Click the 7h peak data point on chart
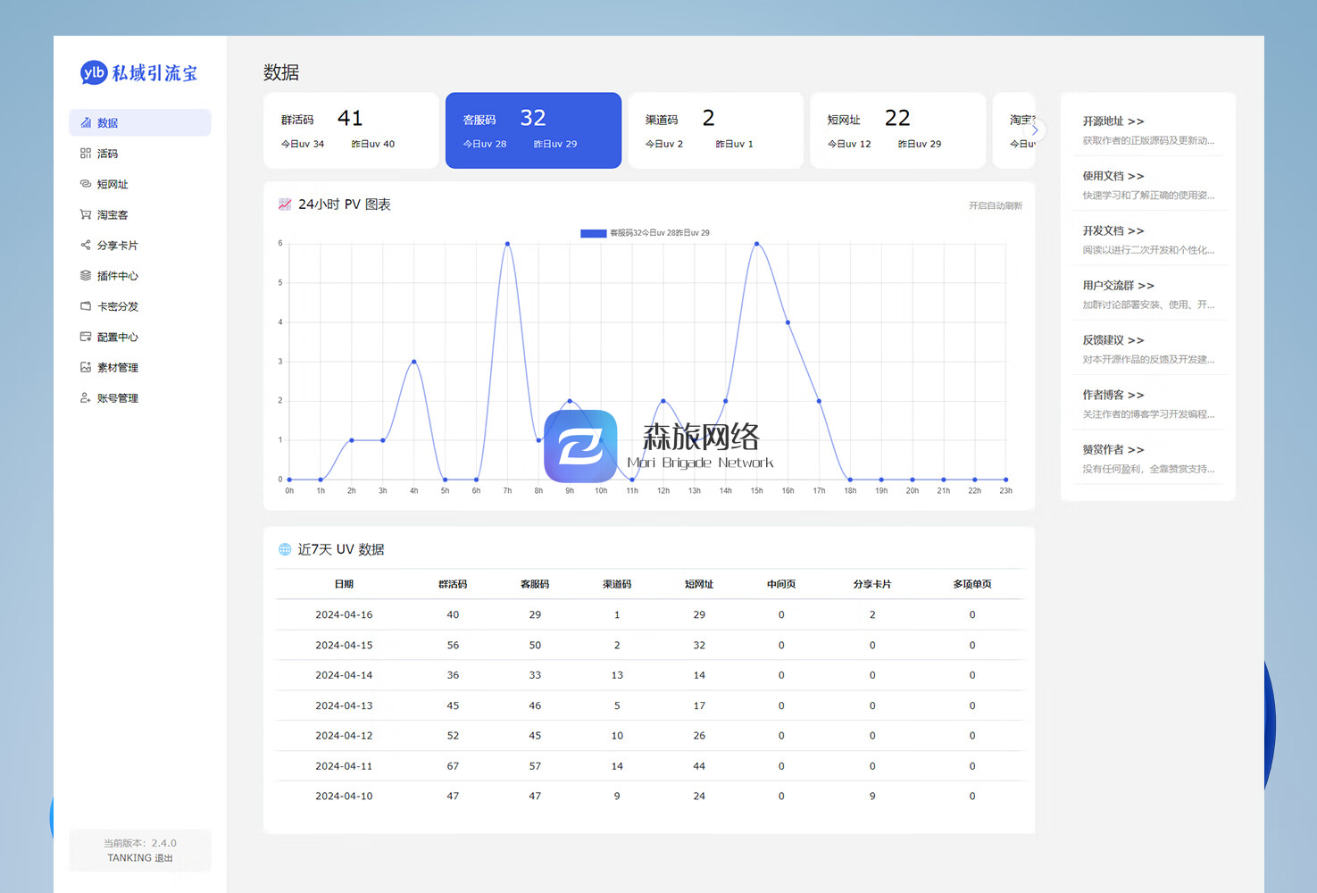1317x893 pixels. [x=507, y=244]
